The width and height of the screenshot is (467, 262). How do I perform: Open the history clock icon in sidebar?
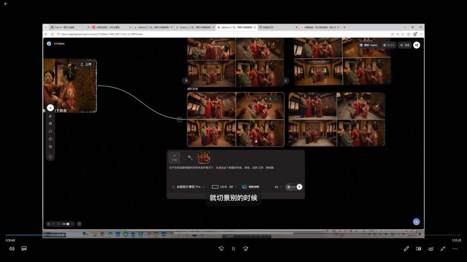(50, 139)
